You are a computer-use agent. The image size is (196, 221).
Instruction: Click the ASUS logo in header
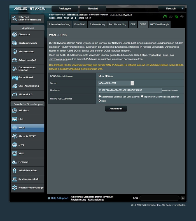click(x=20, y=9)
